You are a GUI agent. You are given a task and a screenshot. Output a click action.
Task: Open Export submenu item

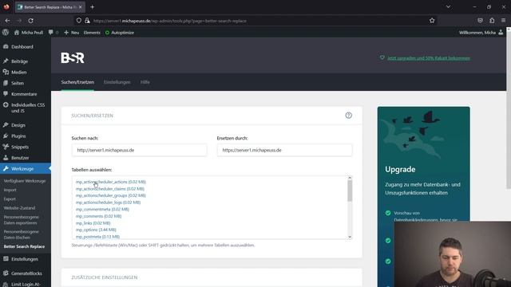coord(10,199)
